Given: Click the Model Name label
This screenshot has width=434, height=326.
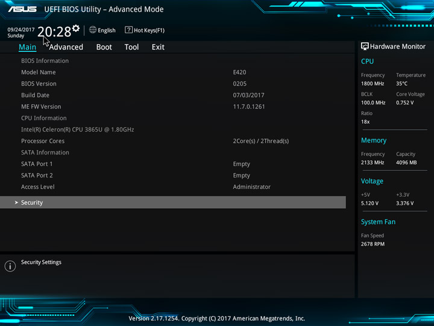Looking at the screenshot, I should [39, 72].
